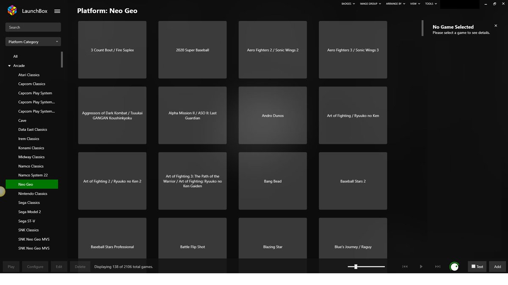Select the Bang Bead game tile
Screen dimensions: 508x285
(x=273, y=181)
